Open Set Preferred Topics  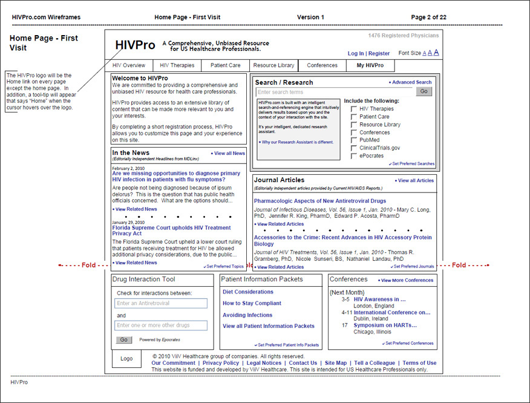225,266
